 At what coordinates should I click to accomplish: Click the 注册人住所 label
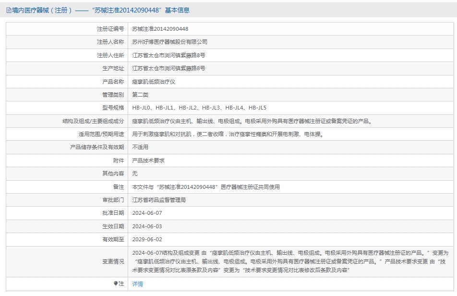tap(110, 55)
